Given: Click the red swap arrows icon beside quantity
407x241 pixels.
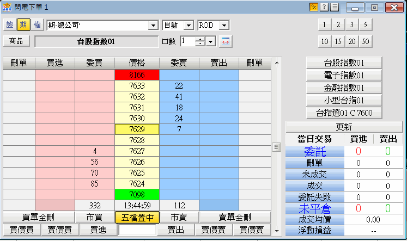Looking at the screenshot, I should click(x=226, y=41).
